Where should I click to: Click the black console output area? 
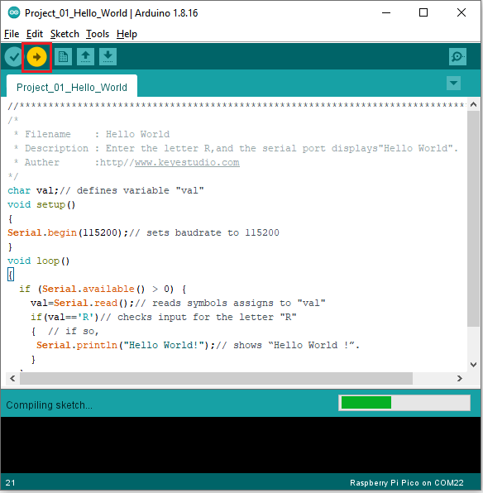241,445
